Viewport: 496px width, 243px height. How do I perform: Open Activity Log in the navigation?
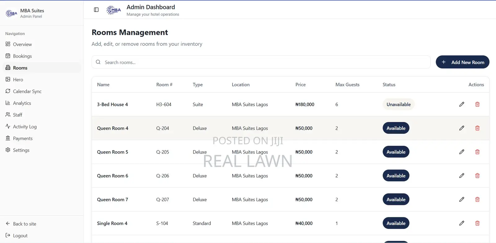[x=42, y=127]
